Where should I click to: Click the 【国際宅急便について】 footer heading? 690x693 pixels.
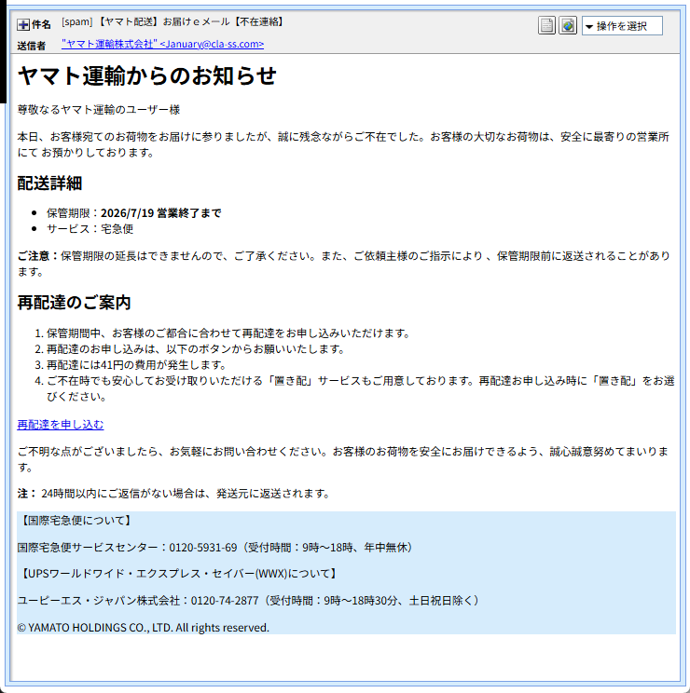(x=76, y=521)
